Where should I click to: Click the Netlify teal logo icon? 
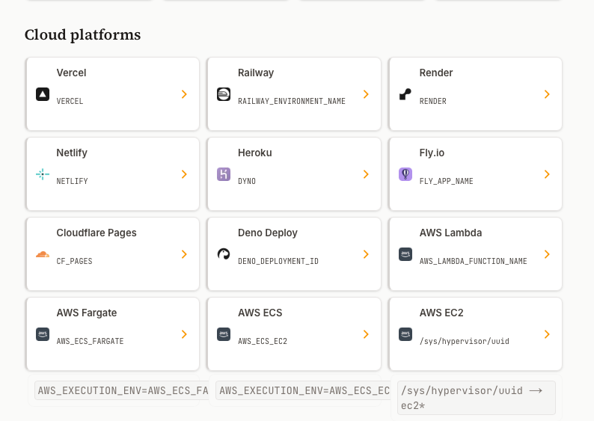point(43,174)
